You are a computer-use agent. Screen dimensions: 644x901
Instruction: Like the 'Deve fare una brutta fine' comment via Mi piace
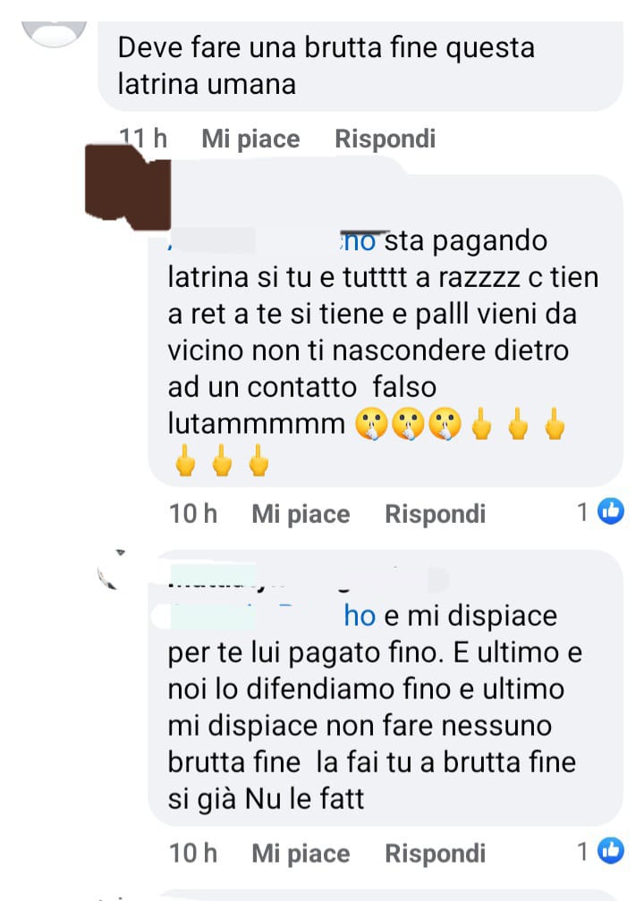click(x=250, y=139)
